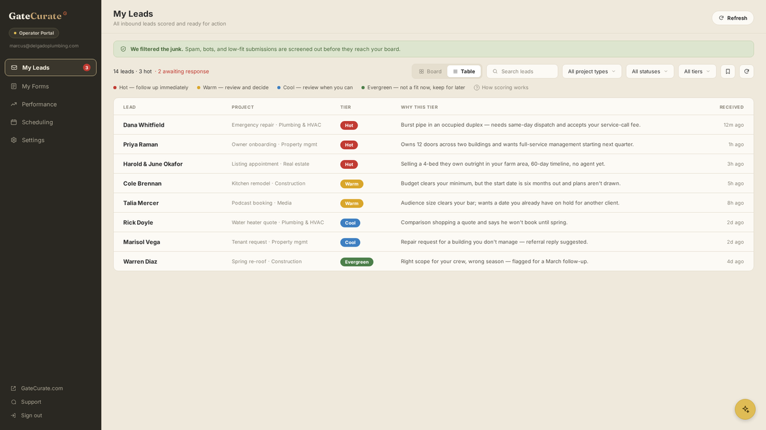Viewport: 766px width, 430px height.
Task: Open the Priya Raman lead
Action: point(433,145)
